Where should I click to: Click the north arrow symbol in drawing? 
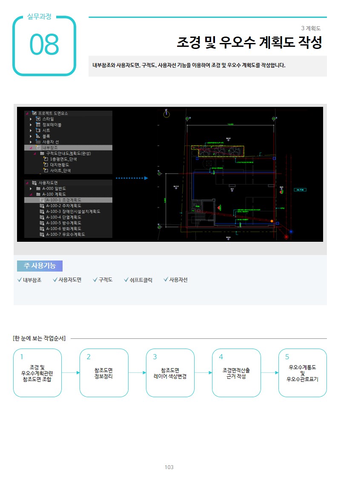[166, 113]
